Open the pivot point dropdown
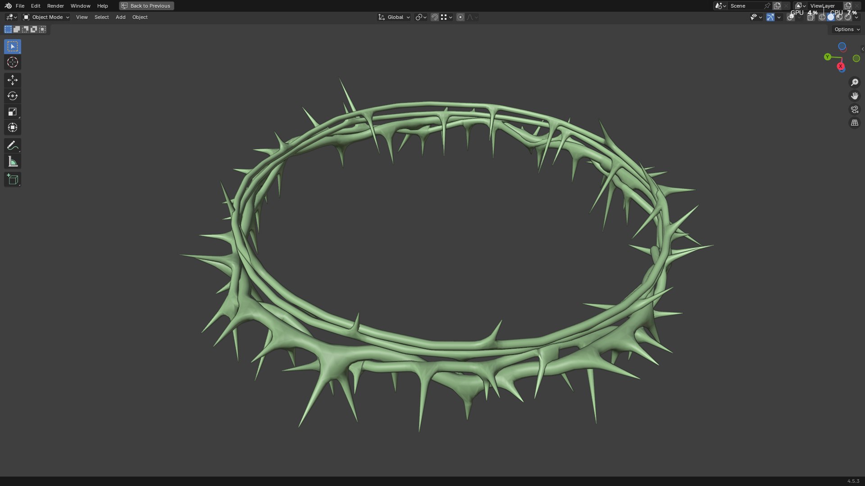The height and width of the screenshot is (486, 865). 421,17
